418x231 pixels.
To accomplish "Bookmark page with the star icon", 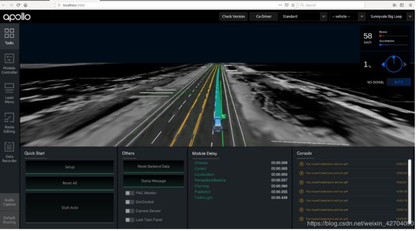I will pyautogui.click(x=293, y=5).
